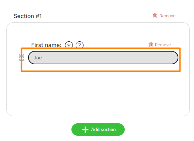Viewport: 194px width, 141px height.
Task: Click the Add section button text
Action: point(103,130)
